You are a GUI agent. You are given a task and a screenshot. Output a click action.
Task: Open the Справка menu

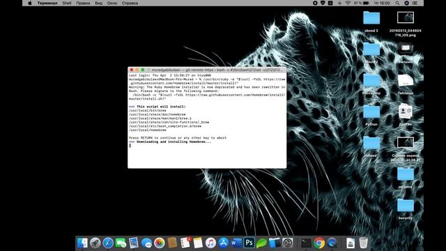(130, 3)
